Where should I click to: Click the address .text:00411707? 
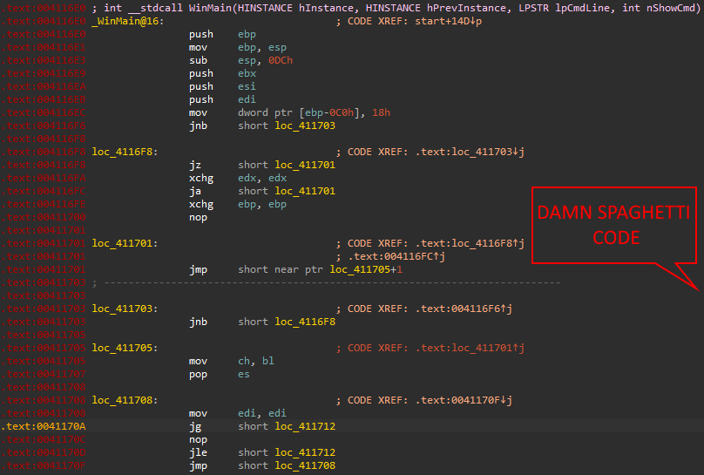(x=43, y=374)
